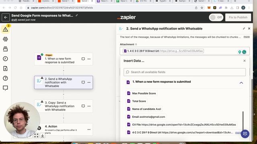The height and width of the screenshot is (144, 257).
Task: Collapse the step 1 data section chevron
Action: 241,83
